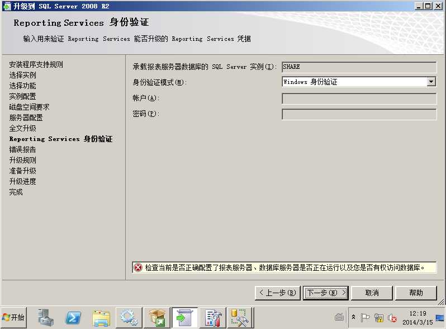
Task: Open the report and tools taskbar icon
Action: [x=213, y=318]
